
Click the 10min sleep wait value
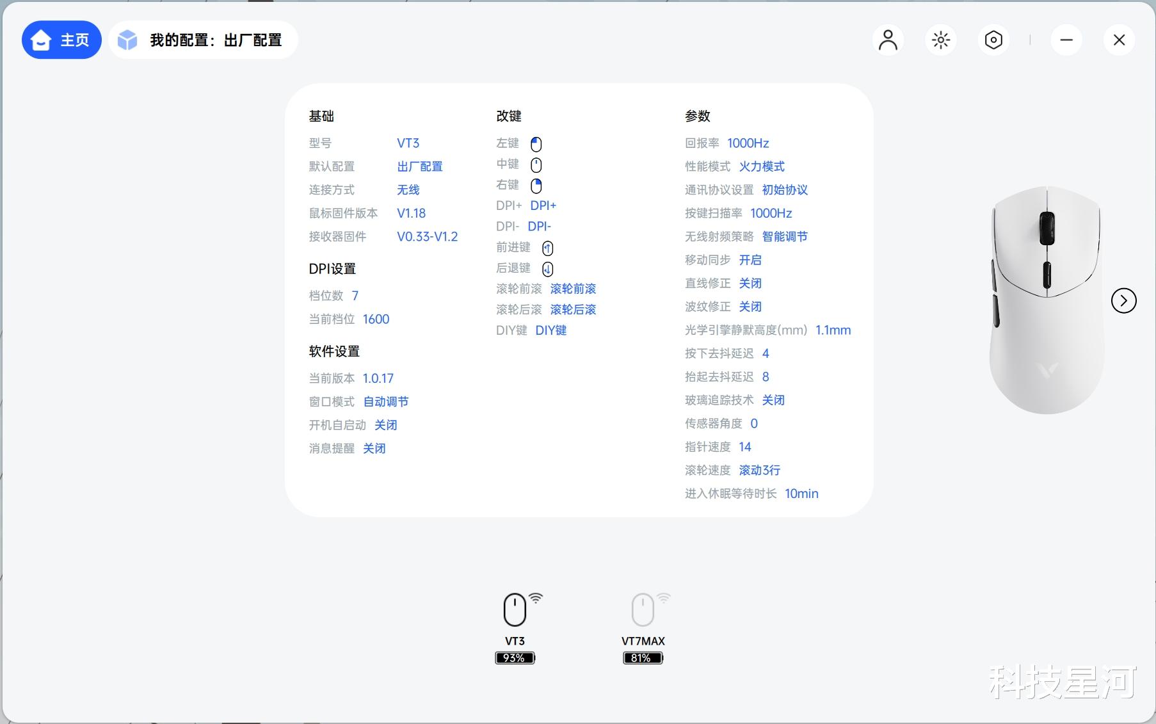[802, 494]
